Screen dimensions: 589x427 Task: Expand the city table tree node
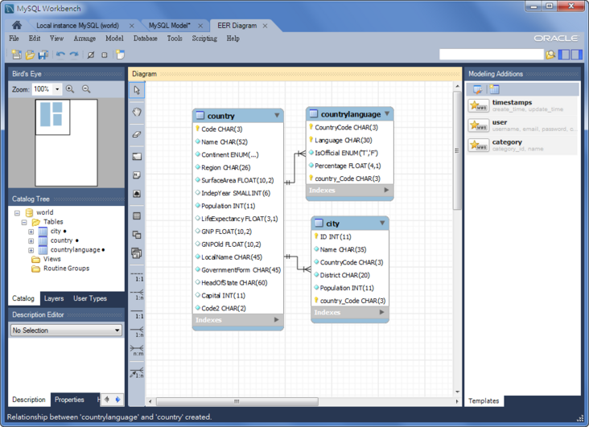31,232
